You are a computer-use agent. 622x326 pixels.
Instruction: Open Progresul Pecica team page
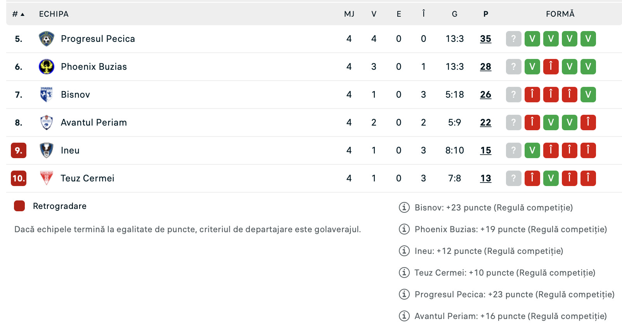coord(98,39)
